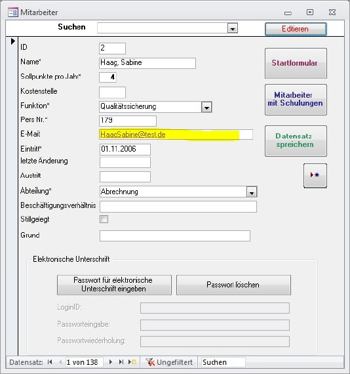Open the HaagSabine@test.de email link
Screen dimensions: 350x374
coord(132,135)
